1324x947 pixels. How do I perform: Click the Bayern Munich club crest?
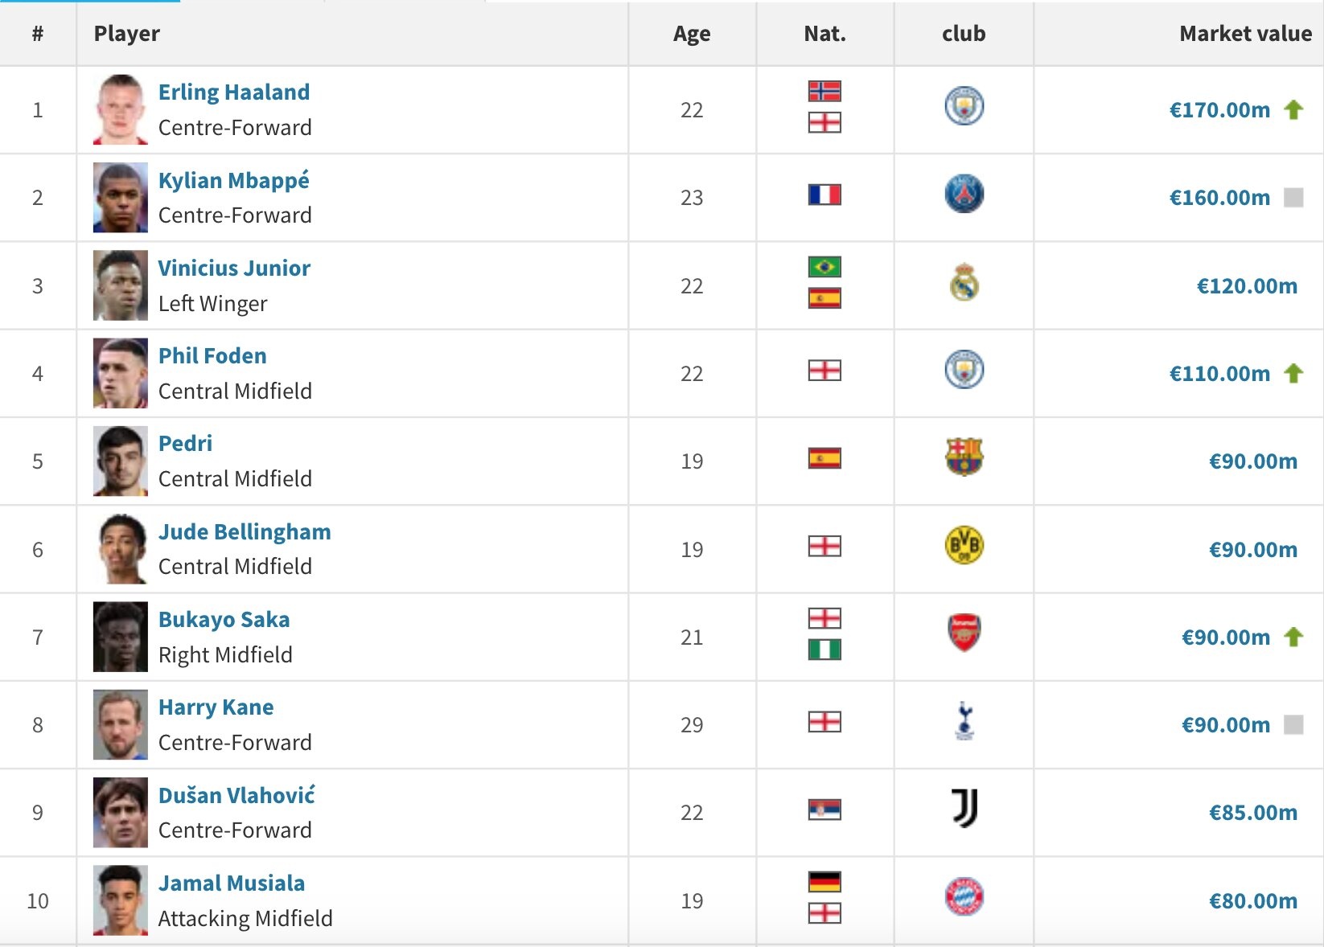964,897
